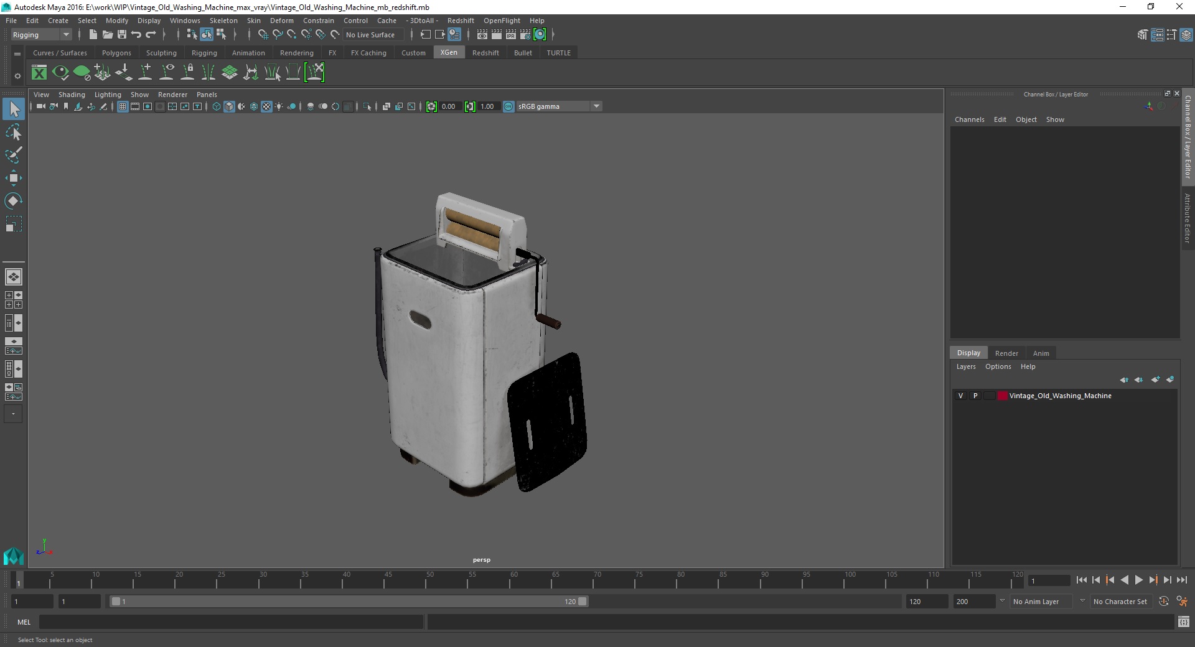
Task: Click the red color swatch of washing machine layer
Action: pos(1002,396)
